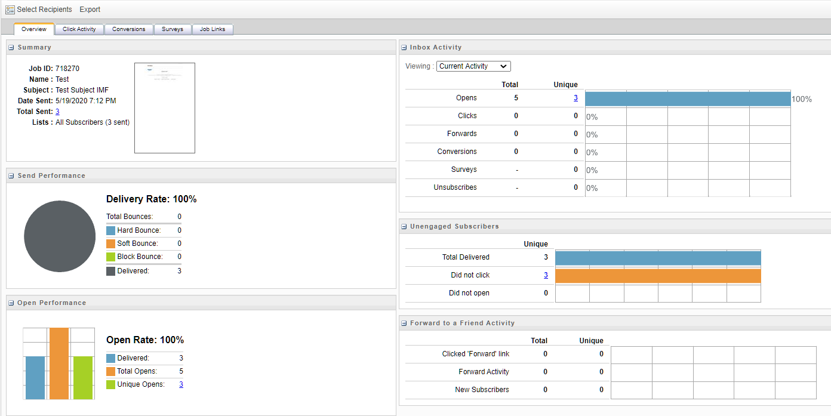
Task: Collapse the Summary panel
Action: [11, 48]
